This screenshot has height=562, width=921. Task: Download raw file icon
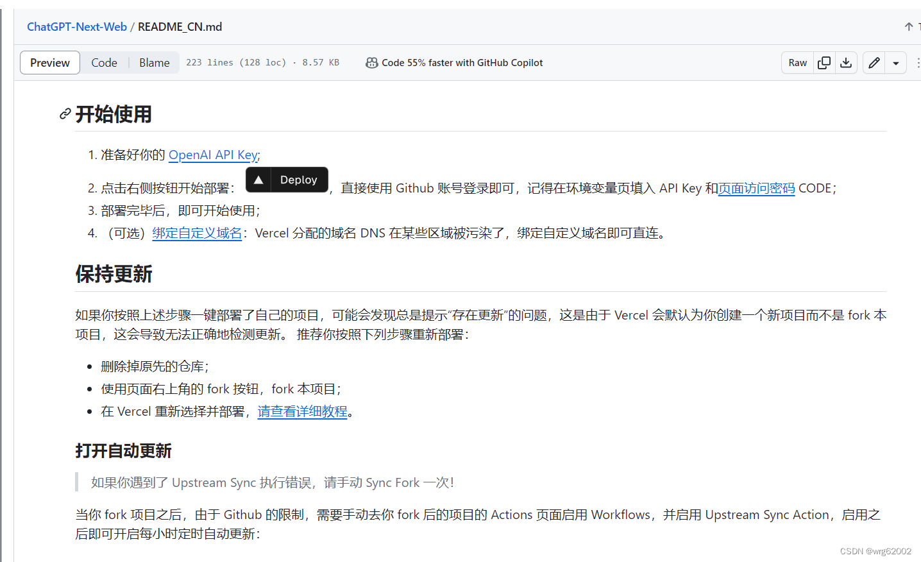pos(846,62)
